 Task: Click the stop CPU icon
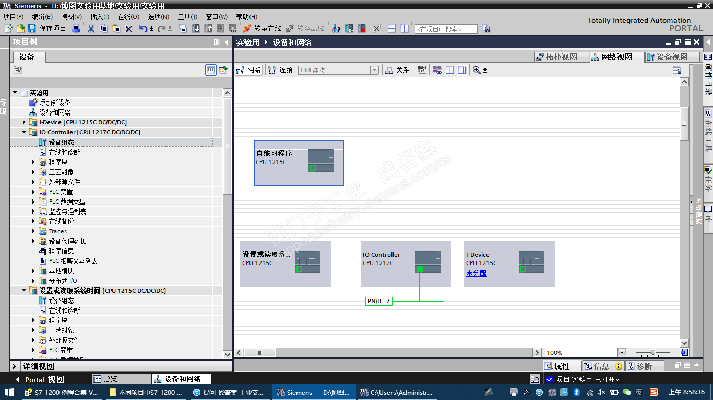(362, 29)
